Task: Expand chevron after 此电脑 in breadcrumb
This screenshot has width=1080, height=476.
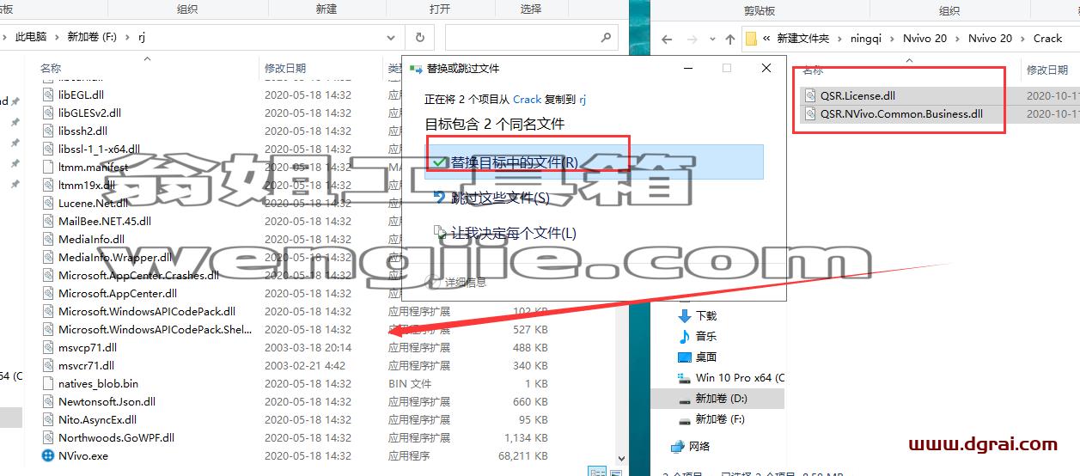Action: (58, 37)
